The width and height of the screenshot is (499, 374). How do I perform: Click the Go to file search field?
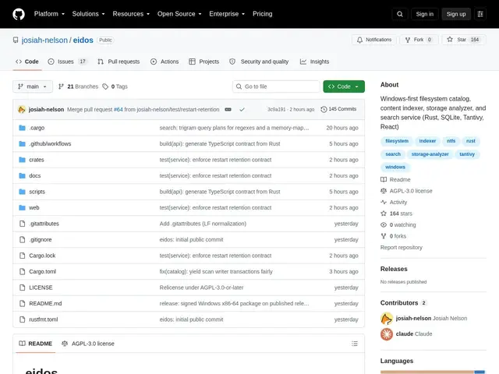276,86
